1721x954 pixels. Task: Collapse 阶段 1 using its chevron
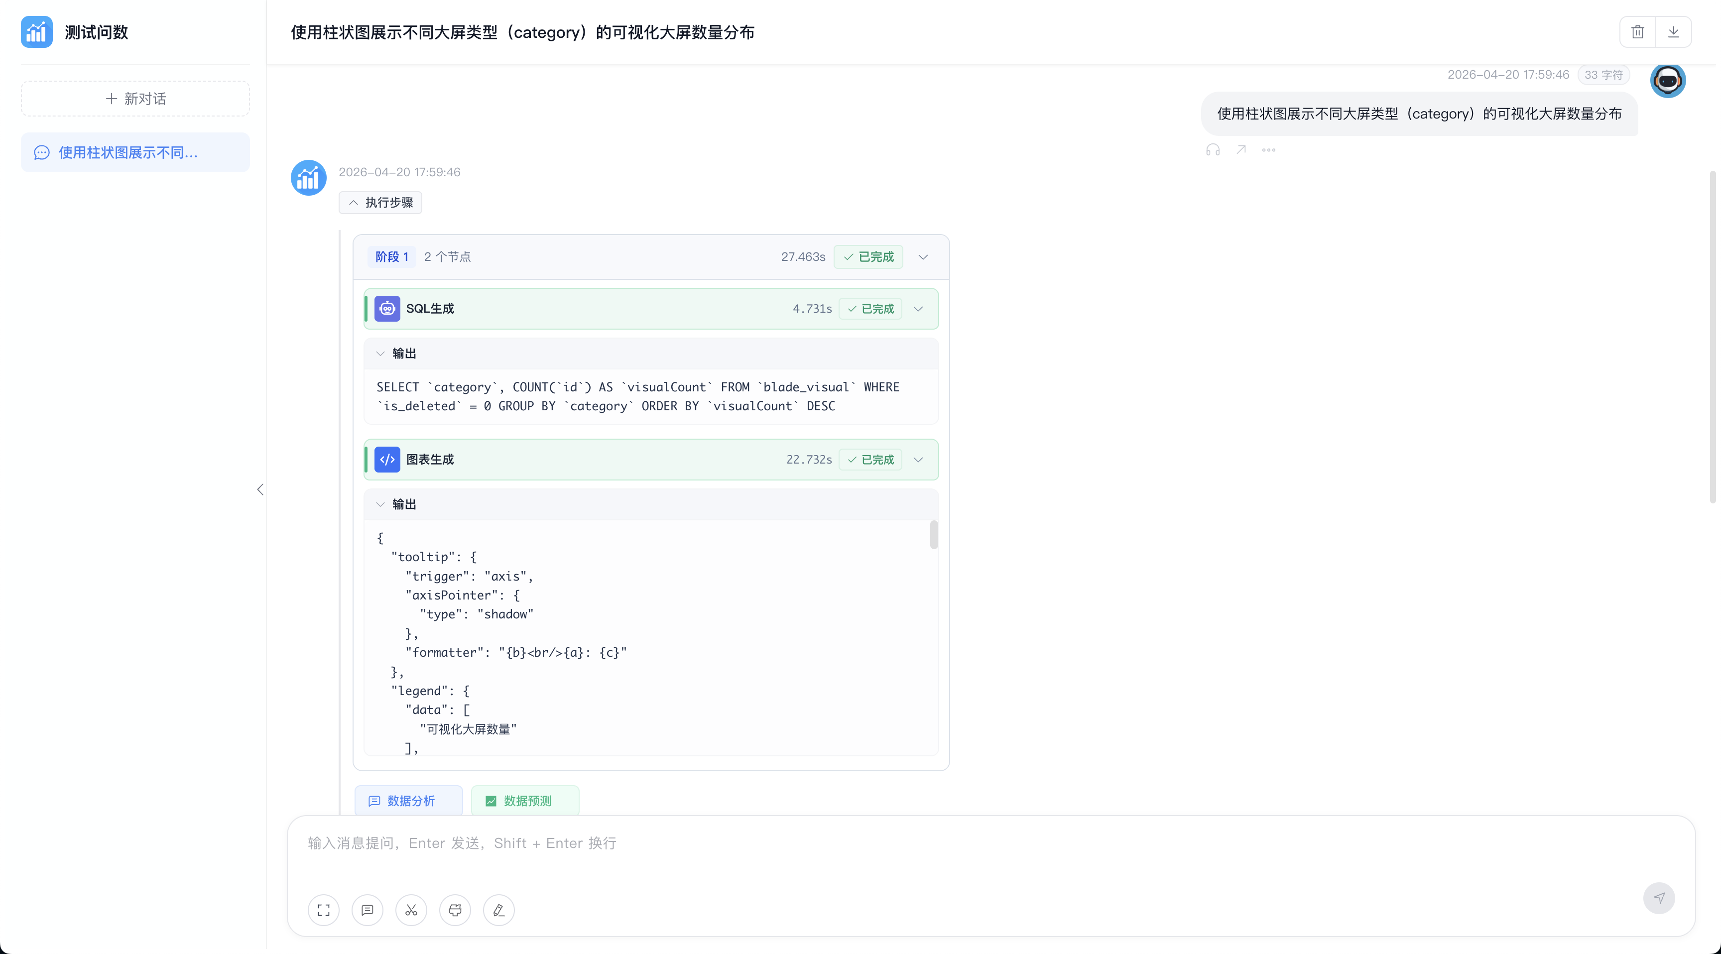click(x=923, y=256)
